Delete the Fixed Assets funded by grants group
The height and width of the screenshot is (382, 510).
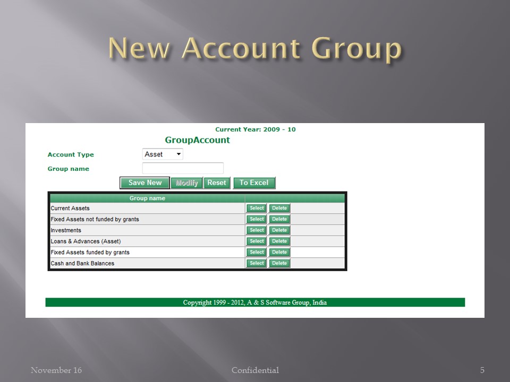tap(279, 252)
